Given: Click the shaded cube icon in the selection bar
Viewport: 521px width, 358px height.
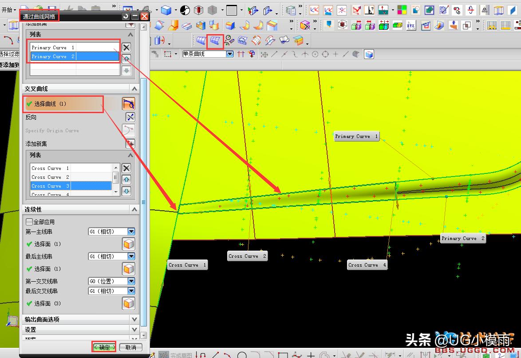Looking at the screenshot, I should pyautogui.click(x=369, y=54).
